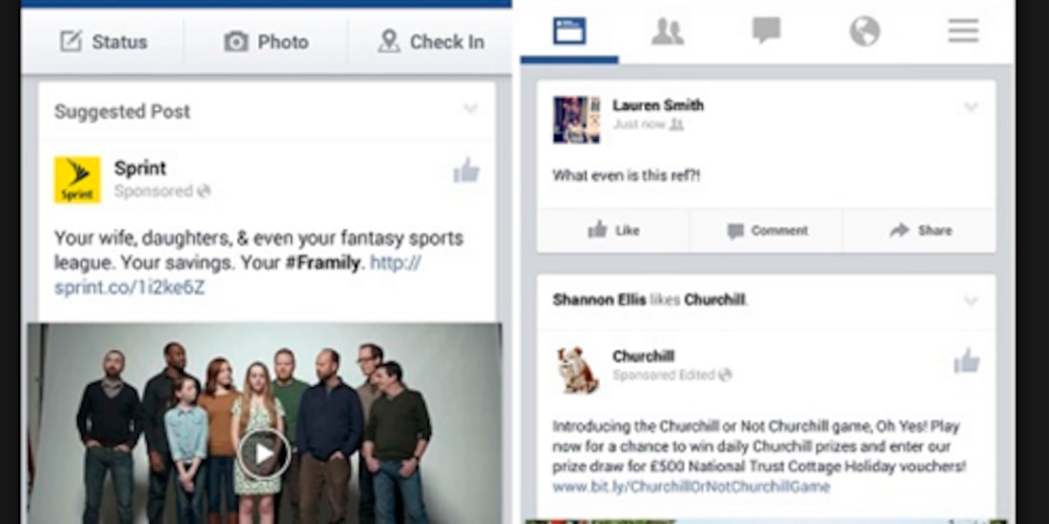Like Lauren Smith's post
Viewport: 1049px width, 524px height.
pyautogui.click(x=613, y=231)
